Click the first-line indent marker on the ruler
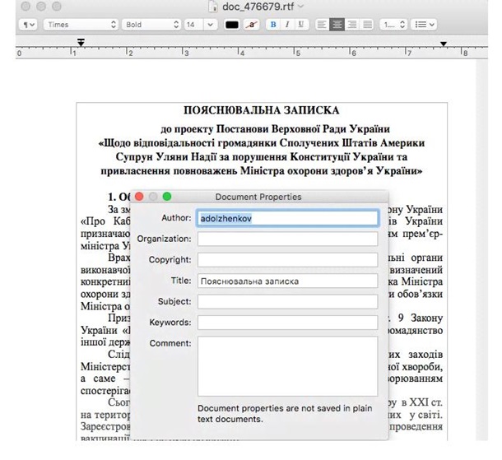Screen dimensions: 502x460 point(81,40)
